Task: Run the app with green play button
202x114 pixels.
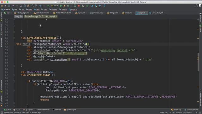Action: (61, 6)
